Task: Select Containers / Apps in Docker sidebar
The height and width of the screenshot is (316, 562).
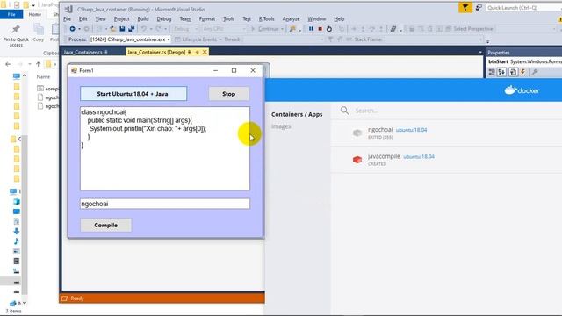Action: (297, 114)
